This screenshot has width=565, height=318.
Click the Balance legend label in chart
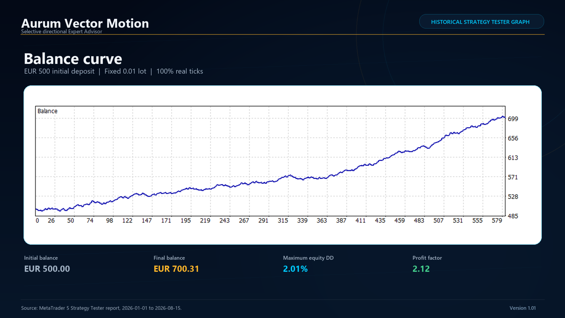47,111
